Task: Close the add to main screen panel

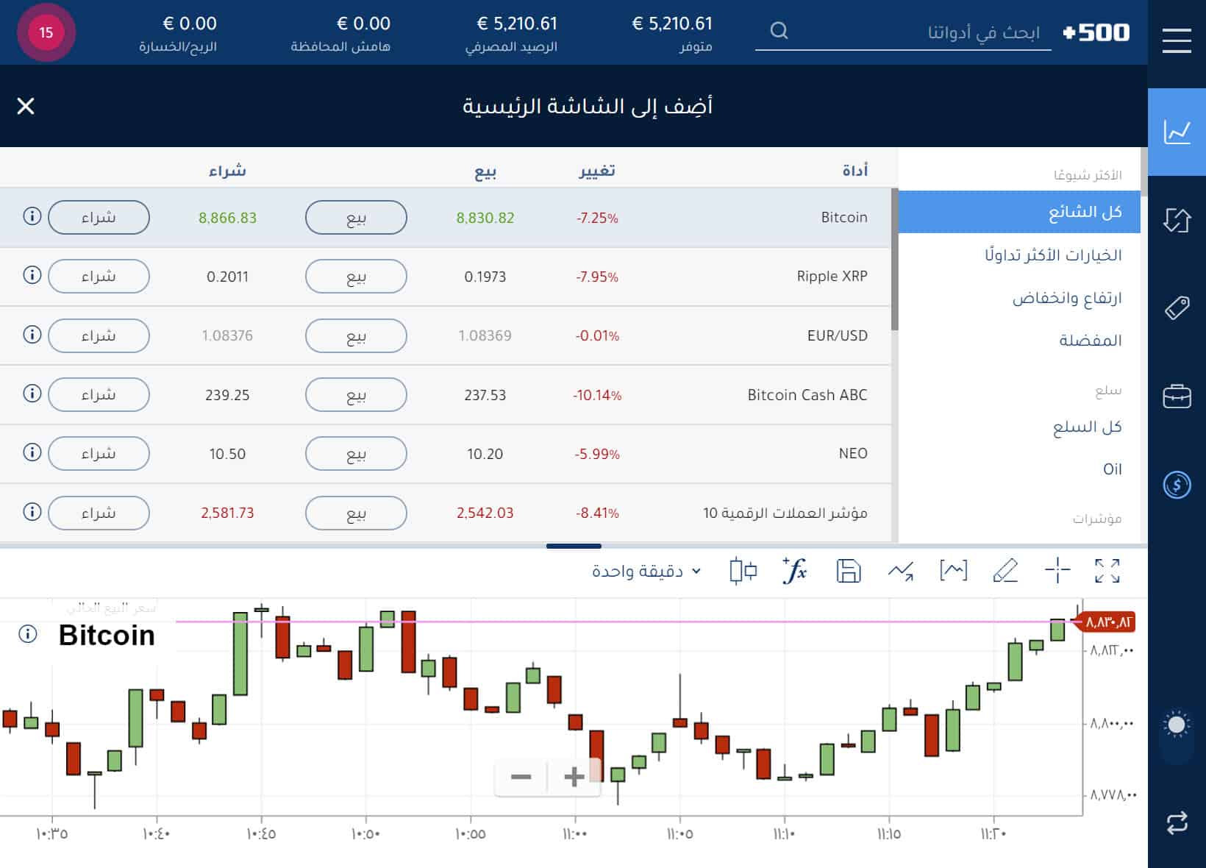Action: coord(26,106)
